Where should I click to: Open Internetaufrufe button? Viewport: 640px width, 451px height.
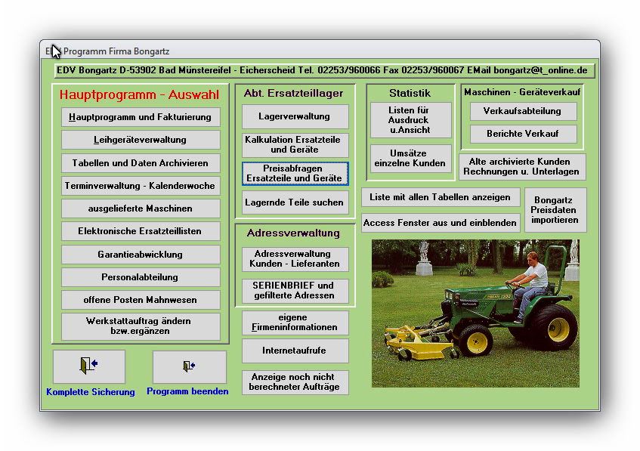tap(295, 351)
